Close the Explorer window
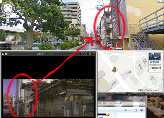164x118 pixels. point(142,97)
